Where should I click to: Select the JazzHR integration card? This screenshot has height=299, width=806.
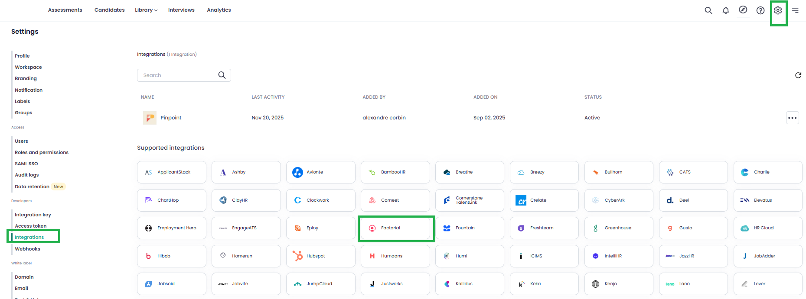(693, 256)
